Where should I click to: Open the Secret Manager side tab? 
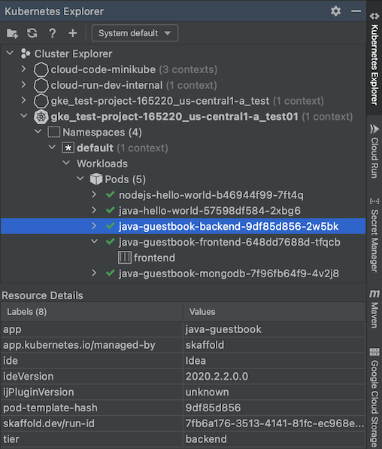coord(374,235)
